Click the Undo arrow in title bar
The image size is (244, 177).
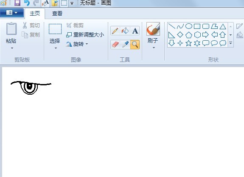tap(27, 3)
